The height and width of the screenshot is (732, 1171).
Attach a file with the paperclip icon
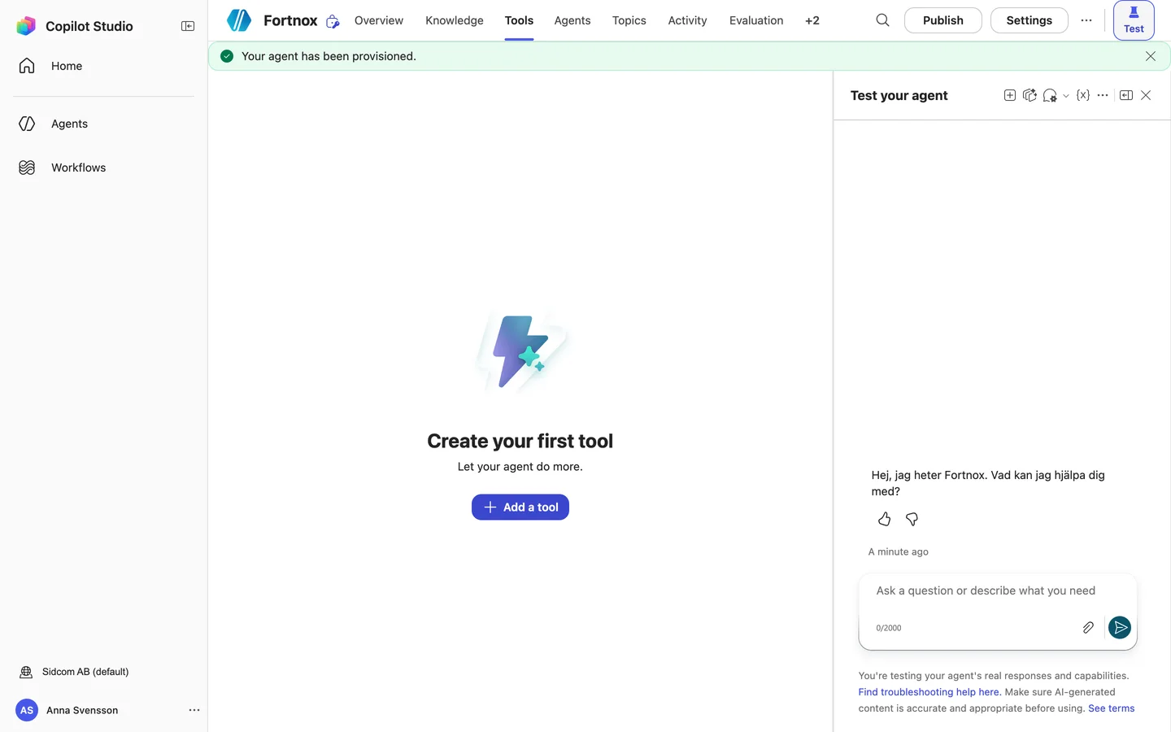click(1088, 627)
